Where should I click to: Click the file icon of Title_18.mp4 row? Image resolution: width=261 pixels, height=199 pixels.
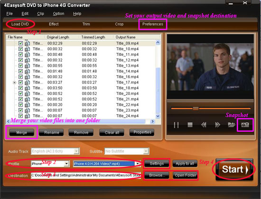pos(28,88)
